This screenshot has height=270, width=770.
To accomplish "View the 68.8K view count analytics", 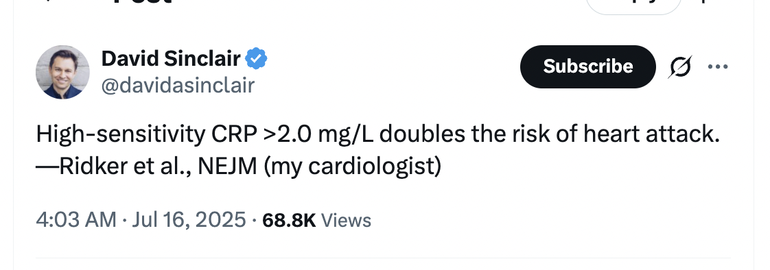I will [x=289, y=220].
